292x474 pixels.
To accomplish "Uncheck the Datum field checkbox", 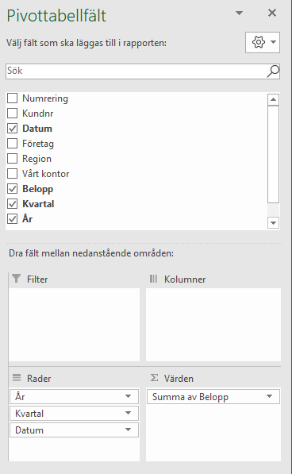I will [x=13, y=129].
